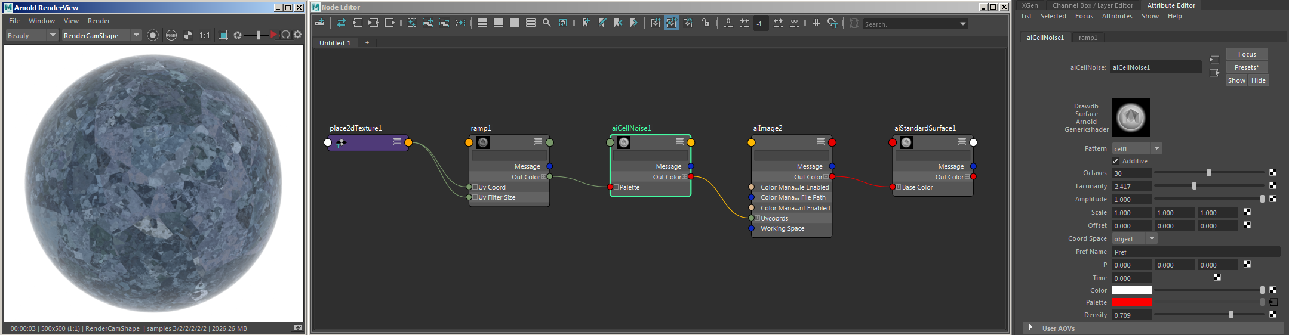Image resolution: width=1289 pixels, height=335 pixels.
Task: Click the grid display hash icon
Action: [816, 23]
